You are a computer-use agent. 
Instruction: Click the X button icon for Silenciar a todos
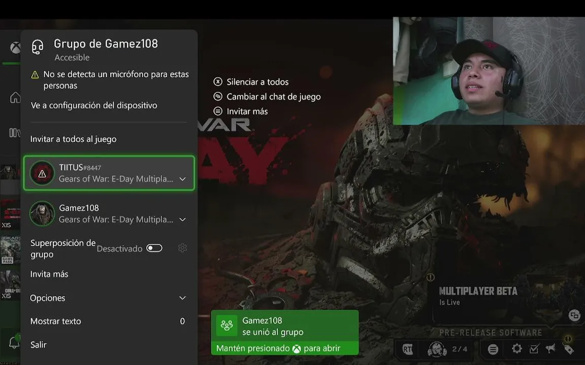click(x=218, y=82)
